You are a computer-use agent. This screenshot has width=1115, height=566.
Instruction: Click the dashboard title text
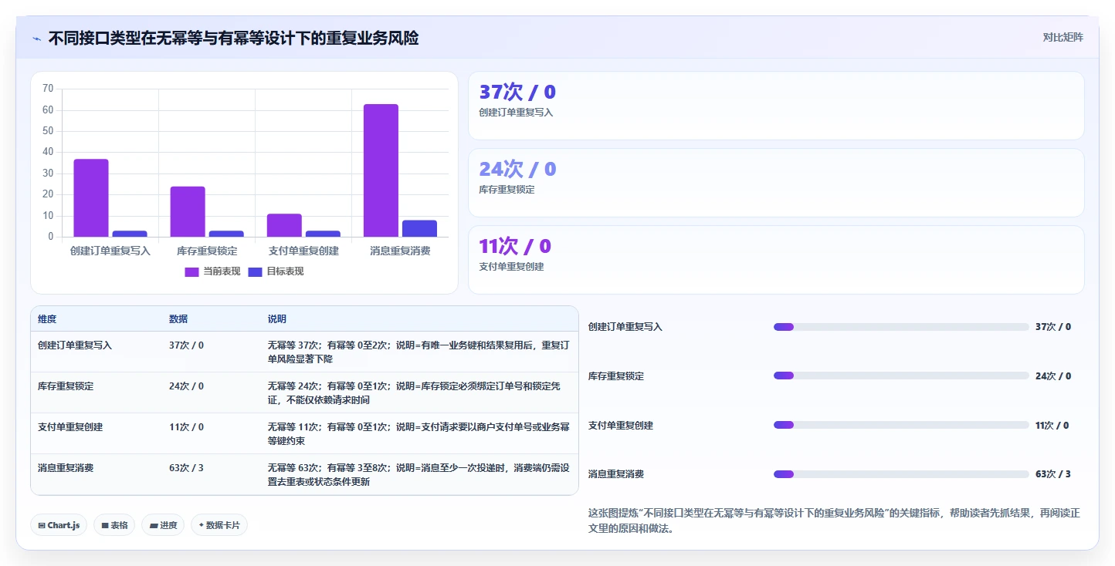(x=233, y=38)
